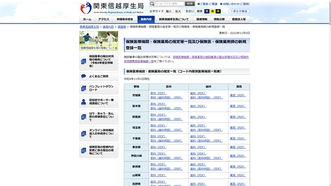Shrink text with the 縮小 button
This screenshot has height=186, width=331.
(169, 11)
